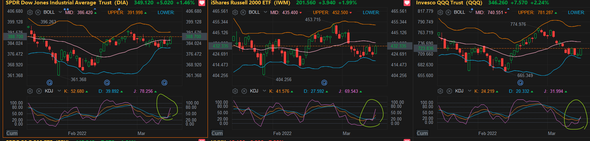Click KDJ label on QQQ chart
590x141 pixels.
click(x=459, y=91)
